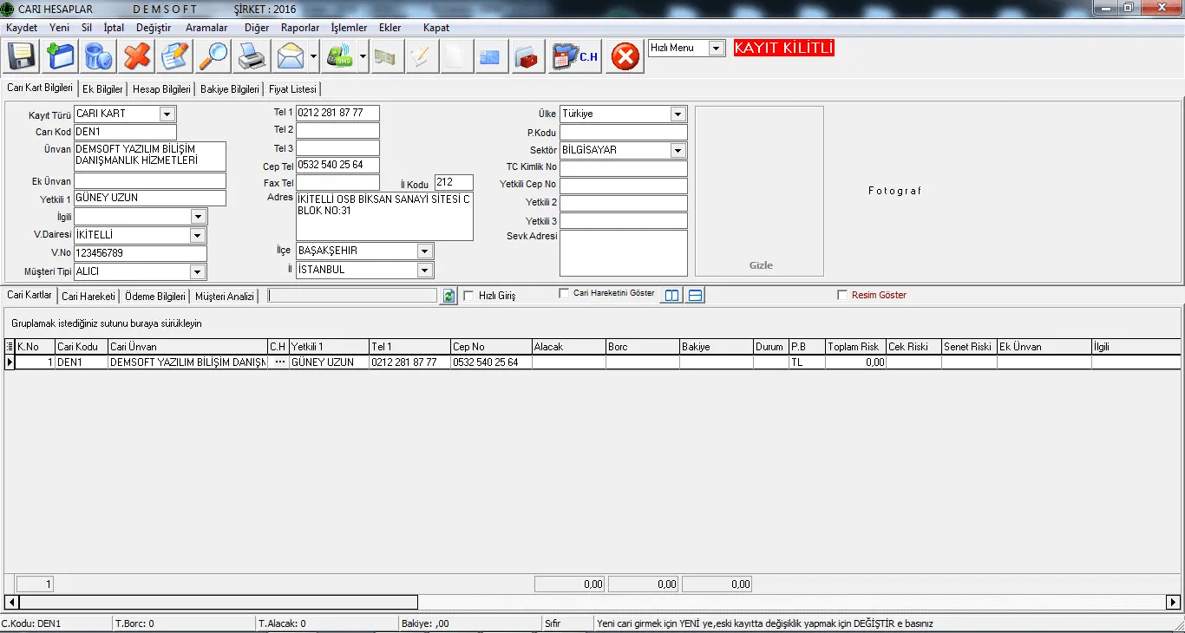1185x633 pixels.
Task: Open the Kaydet menu
Action: click(22, 28)
